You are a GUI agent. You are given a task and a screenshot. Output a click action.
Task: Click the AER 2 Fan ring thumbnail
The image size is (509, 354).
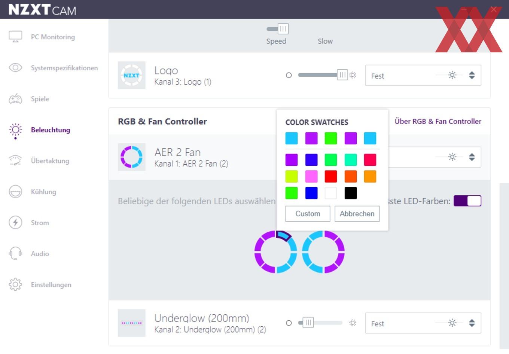(131, 157)
